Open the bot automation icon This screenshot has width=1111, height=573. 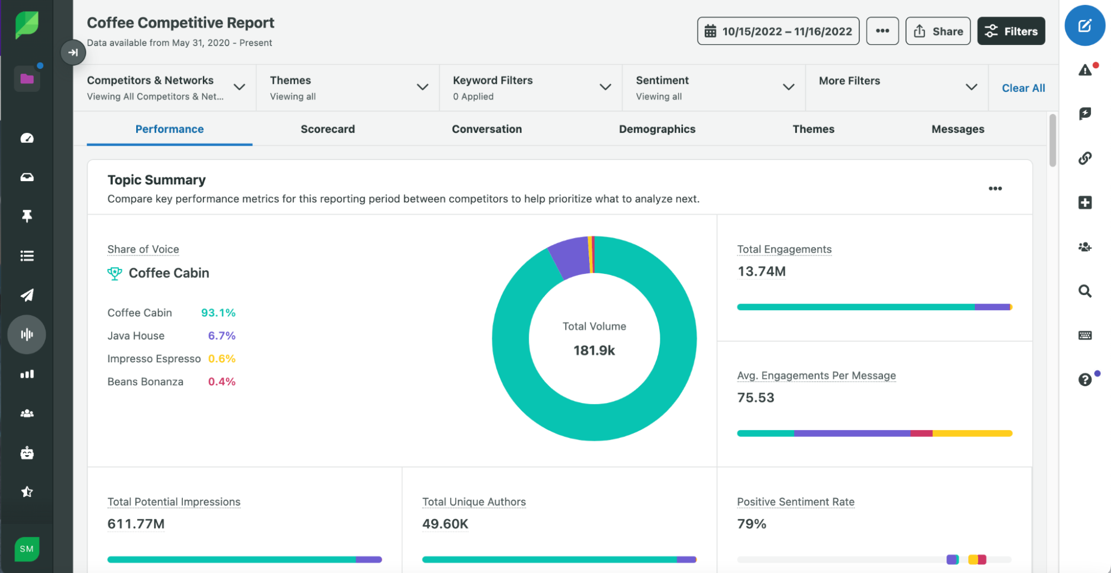[x=27, y=453]
